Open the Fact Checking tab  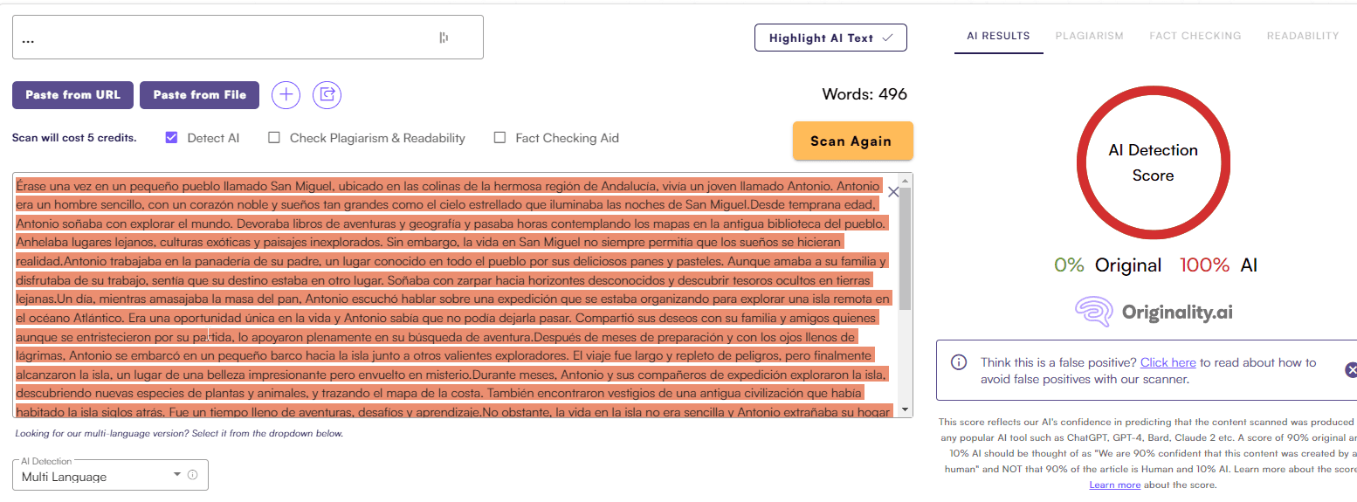coord(1195,36)
